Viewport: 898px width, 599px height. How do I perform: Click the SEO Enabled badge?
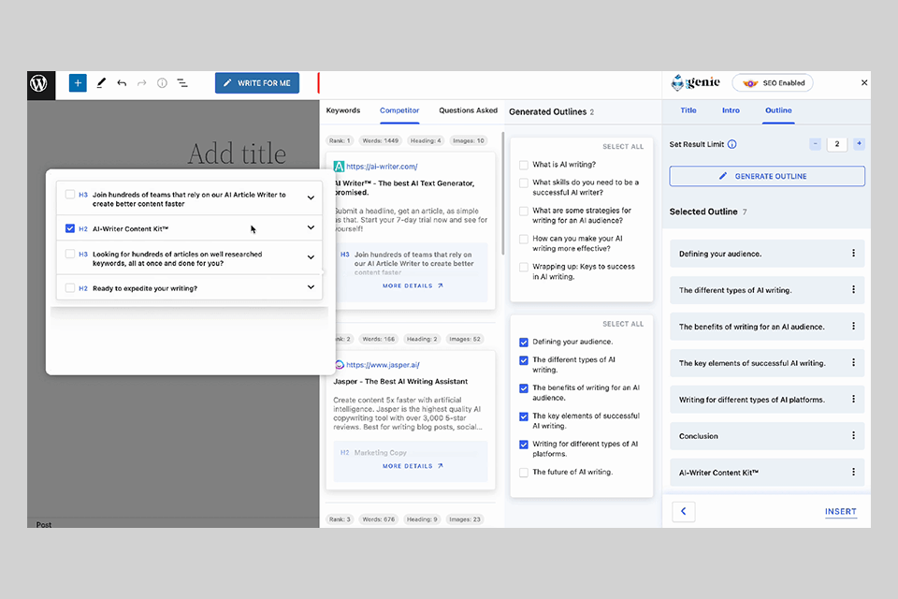click(773, 83)
